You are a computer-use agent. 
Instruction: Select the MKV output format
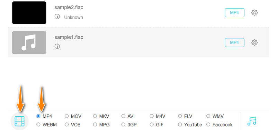point(95,116)
